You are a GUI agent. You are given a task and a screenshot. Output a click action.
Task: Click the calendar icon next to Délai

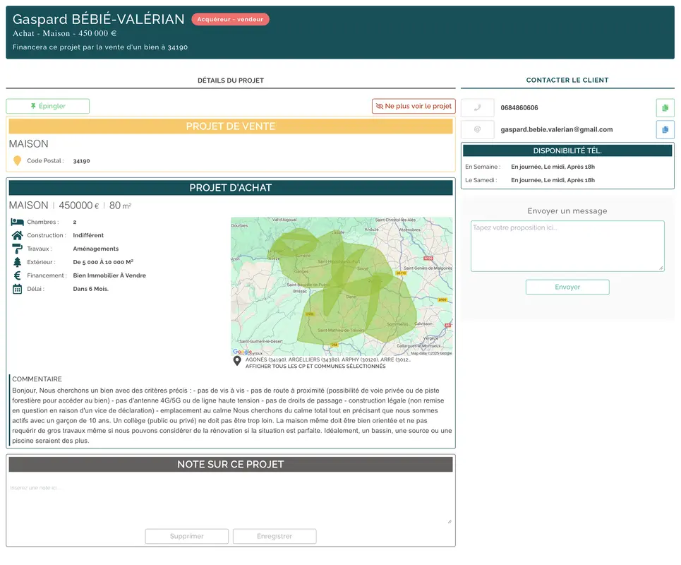tap(16, 289)
